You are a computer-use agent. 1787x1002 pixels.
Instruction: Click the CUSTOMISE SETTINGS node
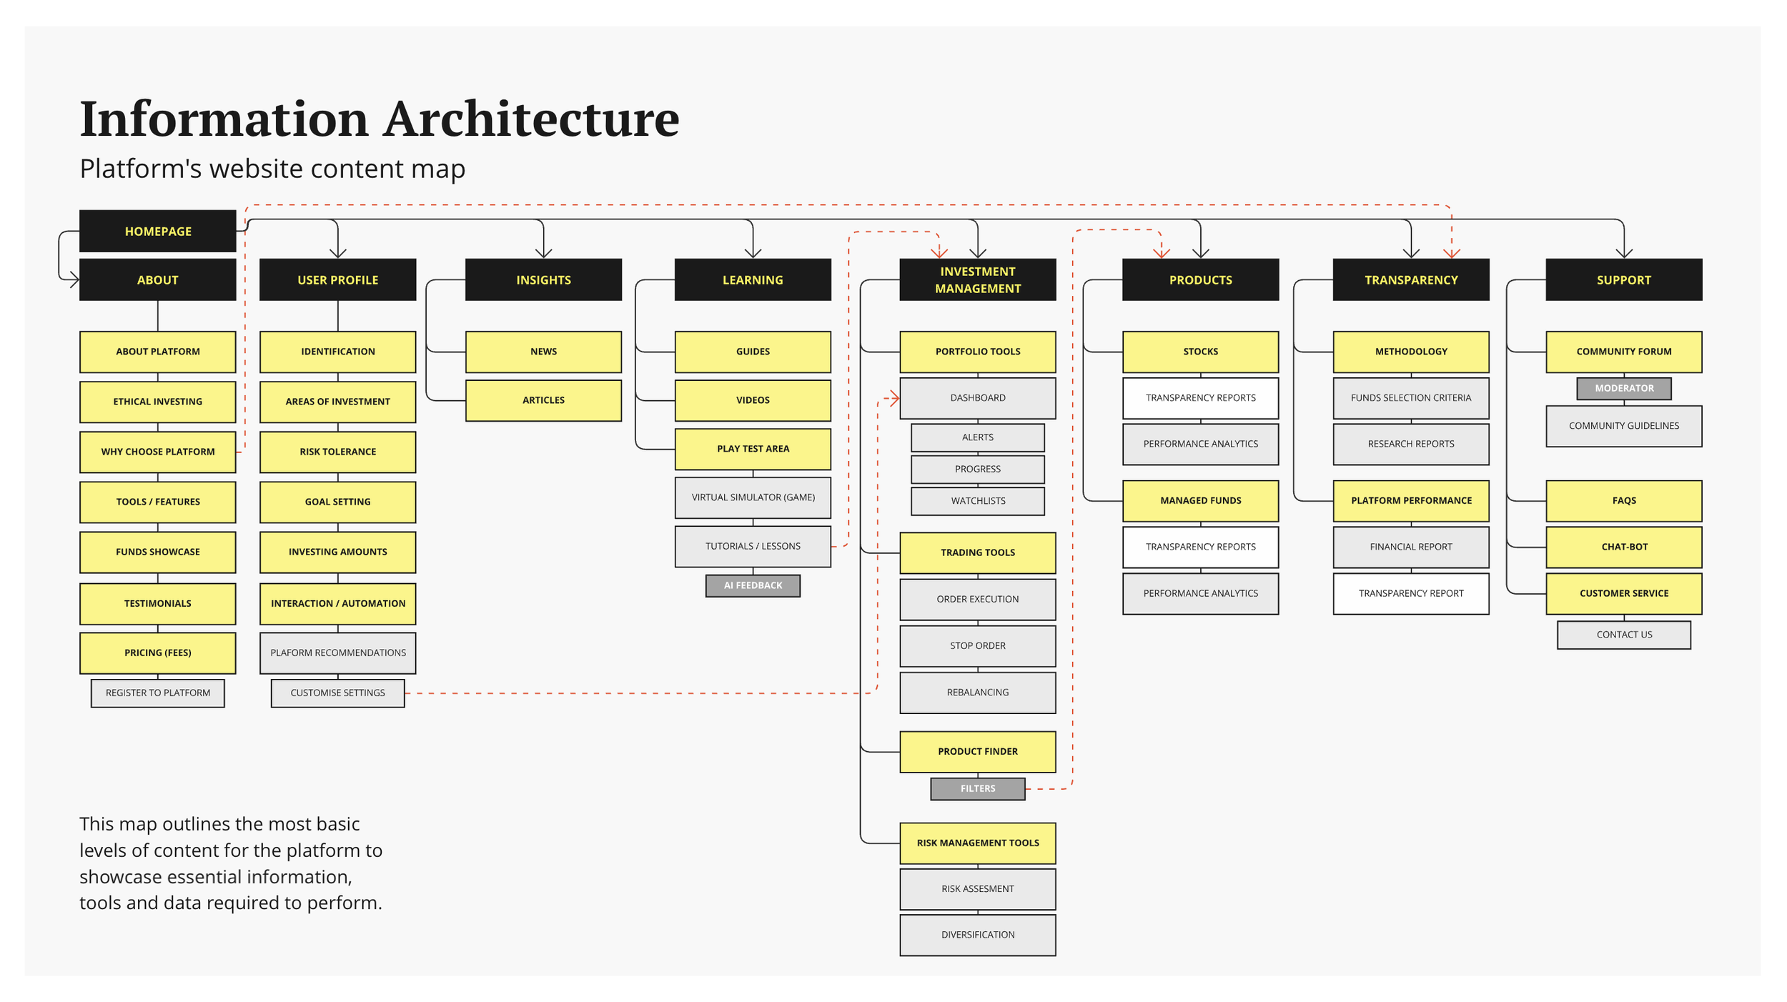point(337,693)
